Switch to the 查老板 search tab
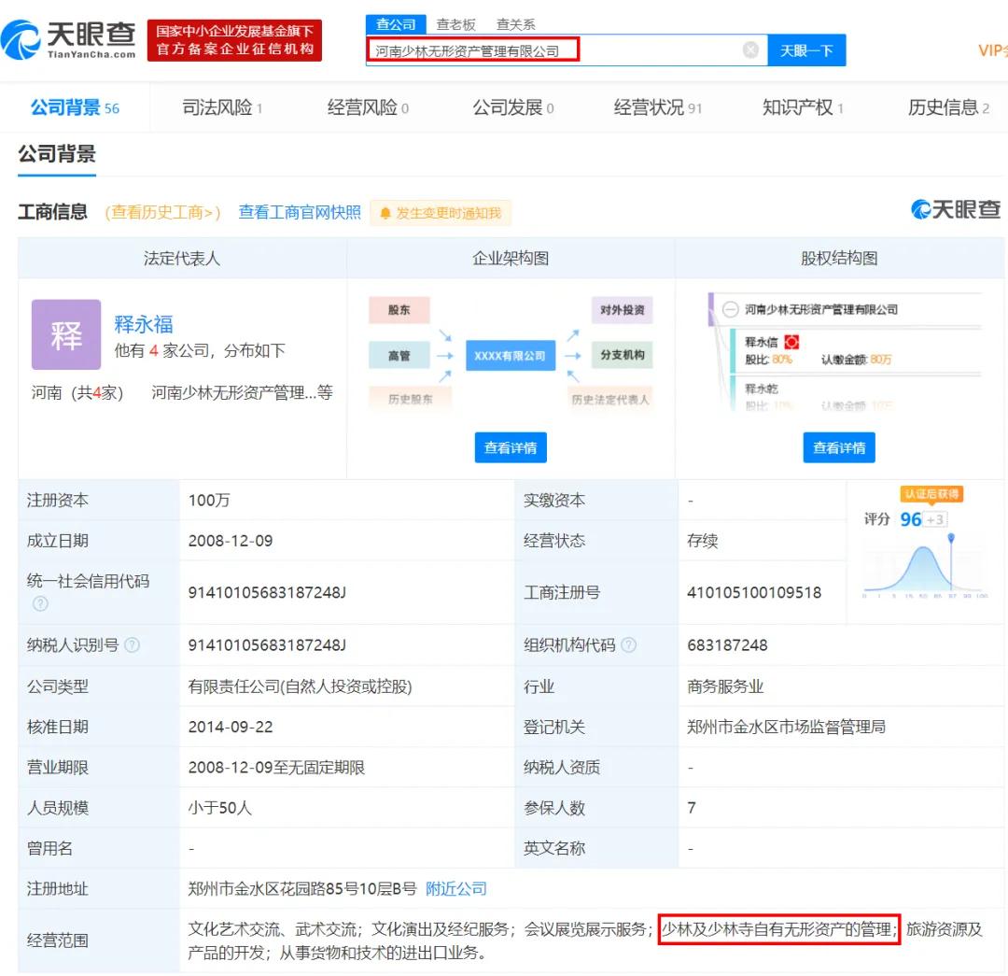This screenshot has height=976, width=1008. click(x=456, y=24)
